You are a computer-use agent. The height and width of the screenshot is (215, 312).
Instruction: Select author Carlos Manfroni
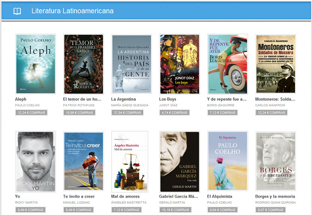pyautogui.click(x=270, y=105)
